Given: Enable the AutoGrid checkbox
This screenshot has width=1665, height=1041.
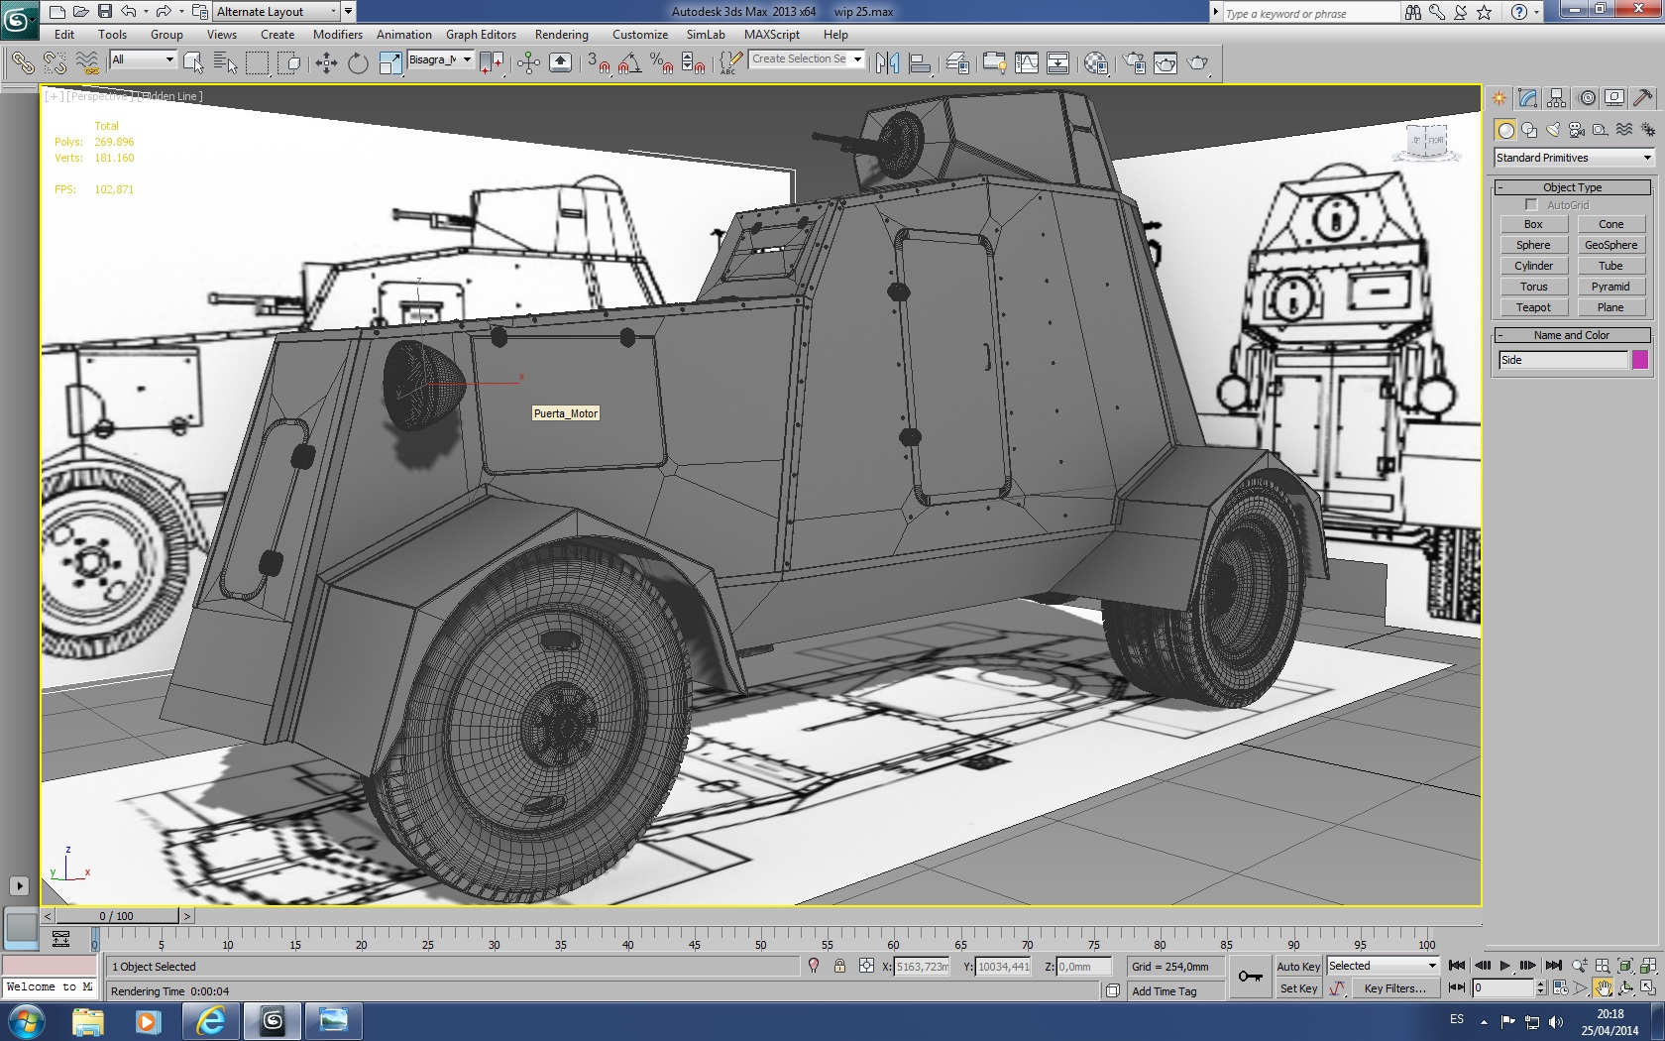Looking at the screenshot, I should (1531, 205).
